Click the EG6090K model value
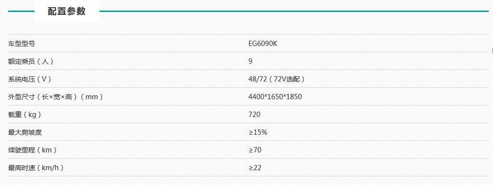The width and height of the screenshot is (493, 185). click(263, 44)
